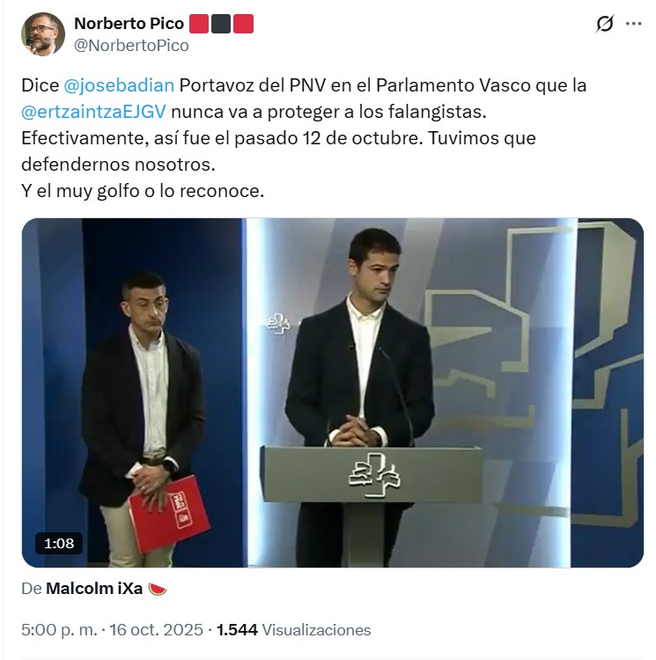Open Norberto Pico's profile avatar
The image size is (656, 660).
click(43, 34)
